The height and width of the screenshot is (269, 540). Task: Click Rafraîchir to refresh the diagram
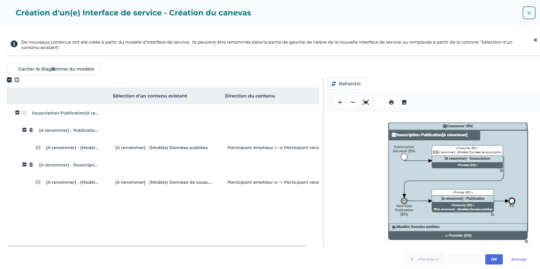[x=347, y=84]
